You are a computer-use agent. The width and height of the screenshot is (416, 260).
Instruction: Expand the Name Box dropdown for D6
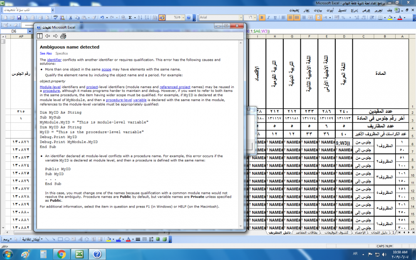pyautogui.click(x=30, y=31)
